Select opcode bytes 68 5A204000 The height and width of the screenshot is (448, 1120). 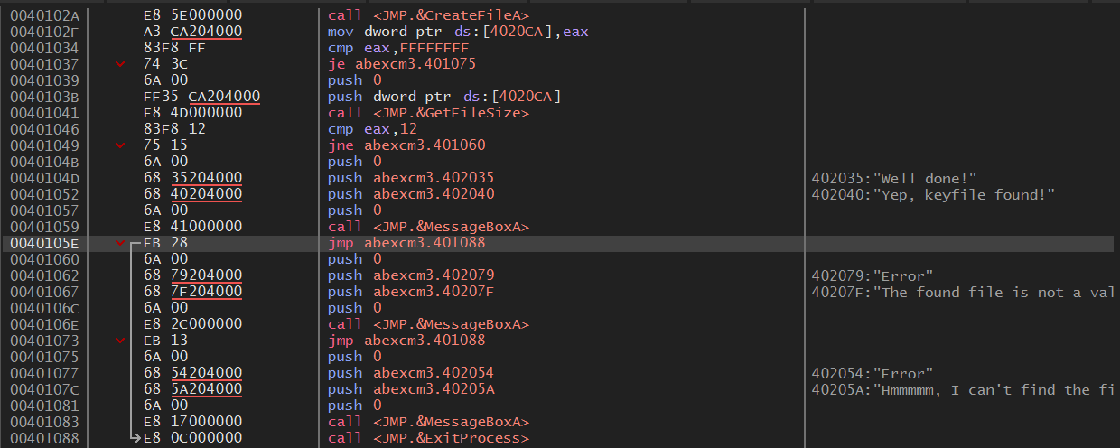click(x=192, y=389)
